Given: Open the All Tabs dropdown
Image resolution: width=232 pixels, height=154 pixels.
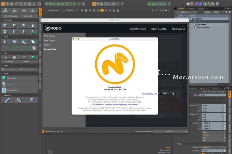Looking at the screenshot, I should tap(222, 92).
